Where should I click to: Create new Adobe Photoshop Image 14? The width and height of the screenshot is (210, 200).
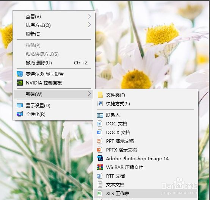(146, 158)
